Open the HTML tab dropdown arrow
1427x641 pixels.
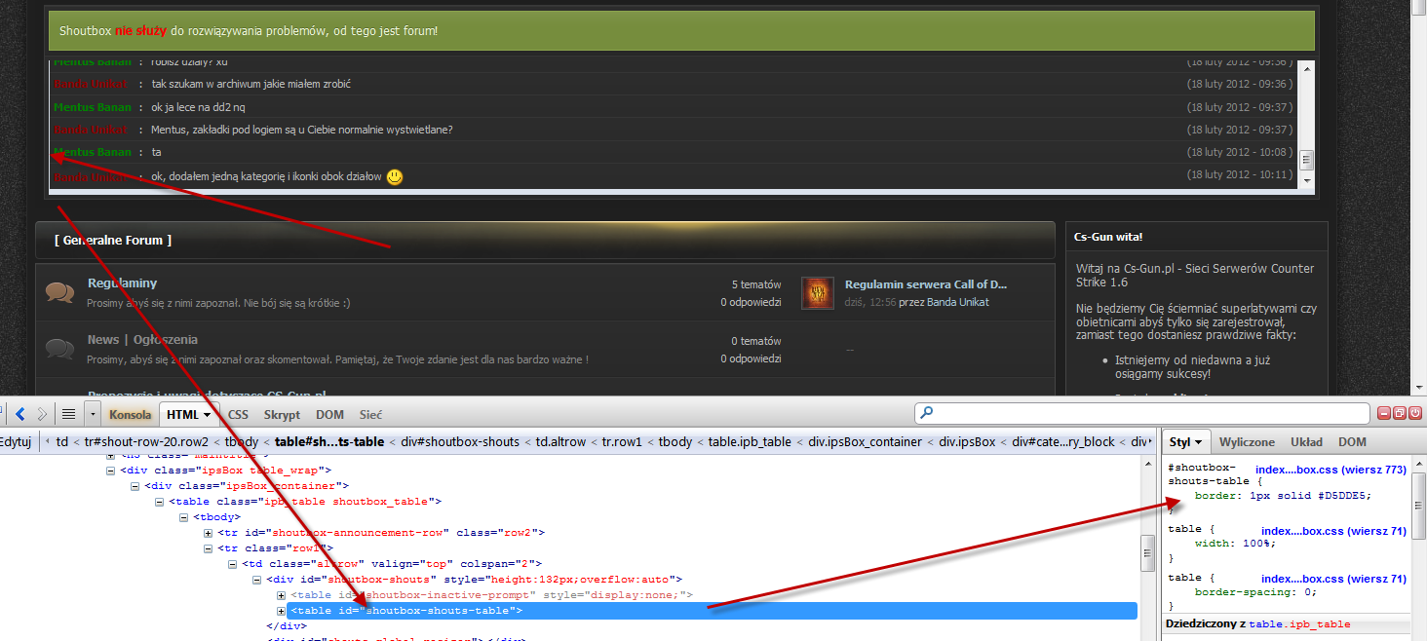[207, 414]
